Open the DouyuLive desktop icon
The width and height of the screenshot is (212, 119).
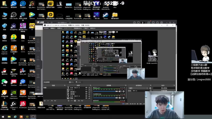[23, 94]
